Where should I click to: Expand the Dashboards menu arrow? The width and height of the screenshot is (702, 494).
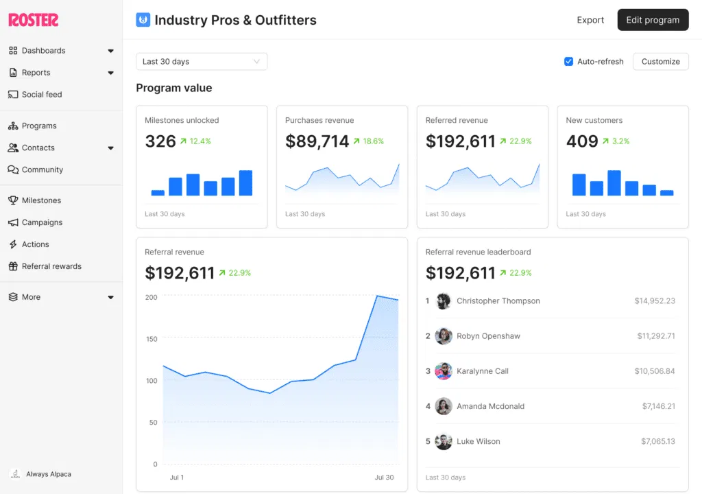(x=110, y=51)
